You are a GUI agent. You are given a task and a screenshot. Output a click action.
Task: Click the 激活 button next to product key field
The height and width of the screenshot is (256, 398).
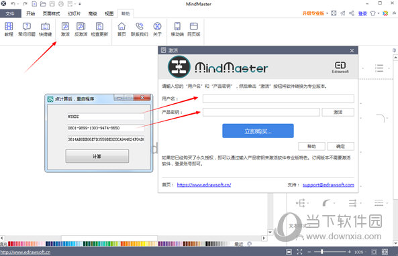click(x=338, y=112)
